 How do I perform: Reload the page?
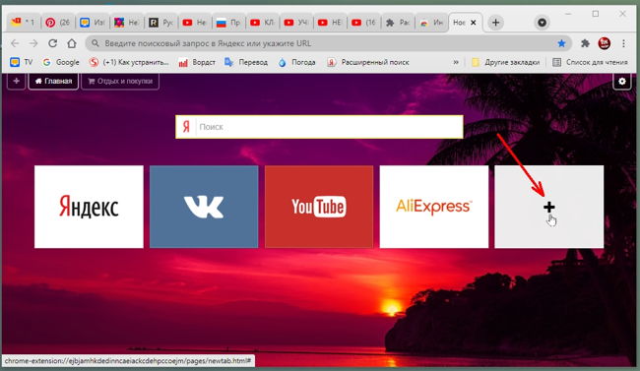pos(52,43)
